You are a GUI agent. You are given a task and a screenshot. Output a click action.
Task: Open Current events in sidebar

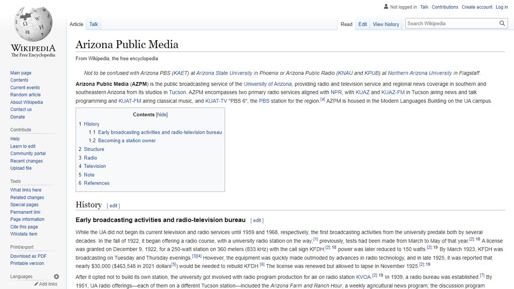pos(25,88)
